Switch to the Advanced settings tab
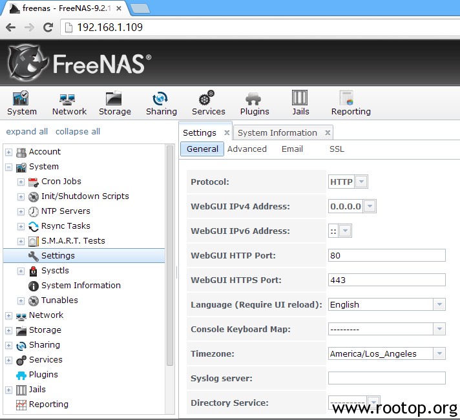 (x=247, y=149)
